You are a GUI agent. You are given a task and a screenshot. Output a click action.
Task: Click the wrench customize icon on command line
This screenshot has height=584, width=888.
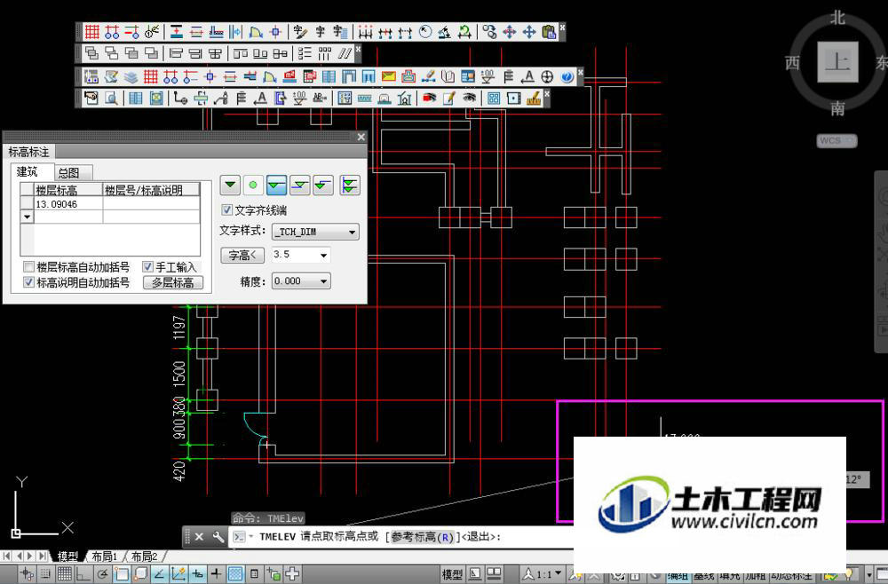click(x=218, y=536)
